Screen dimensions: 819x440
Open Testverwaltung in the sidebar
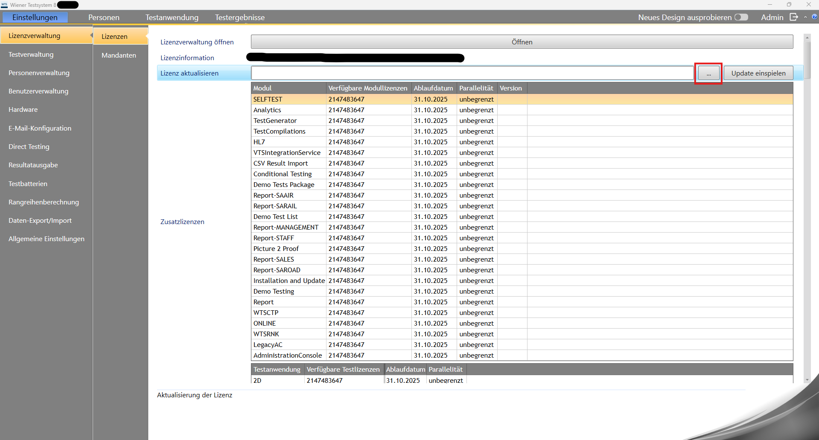click(x=31, y=55)
